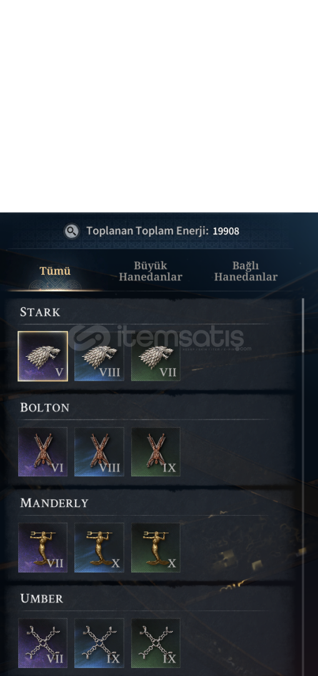Select the purple Stark wolf level V icon
The width and height of the screenshot is (318, 676).
pyautogui.click(x=42, y=356)
